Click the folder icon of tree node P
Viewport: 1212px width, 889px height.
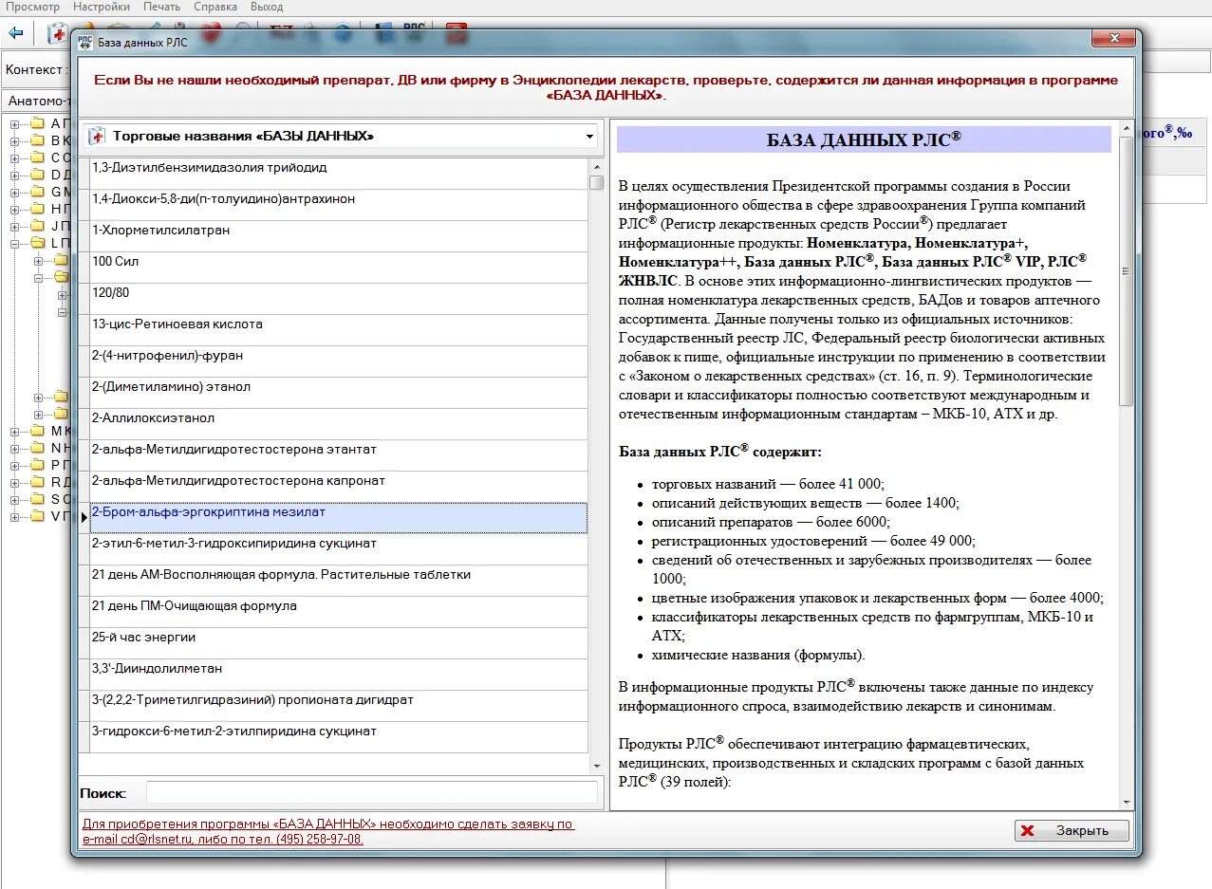[x=37, y=465]
